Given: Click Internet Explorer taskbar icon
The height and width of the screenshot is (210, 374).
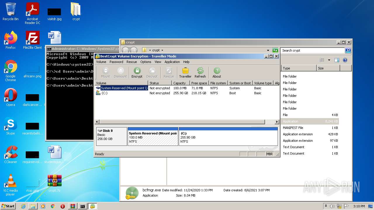Looking at the screenshot, I should 23,206.
